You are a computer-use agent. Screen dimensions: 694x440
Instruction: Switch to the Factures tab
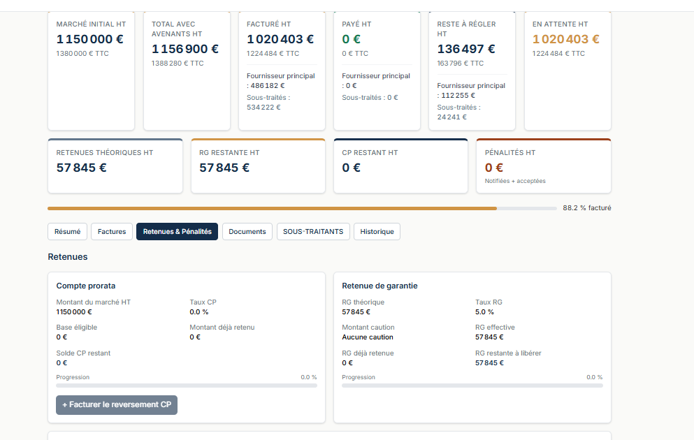[112, 232]
